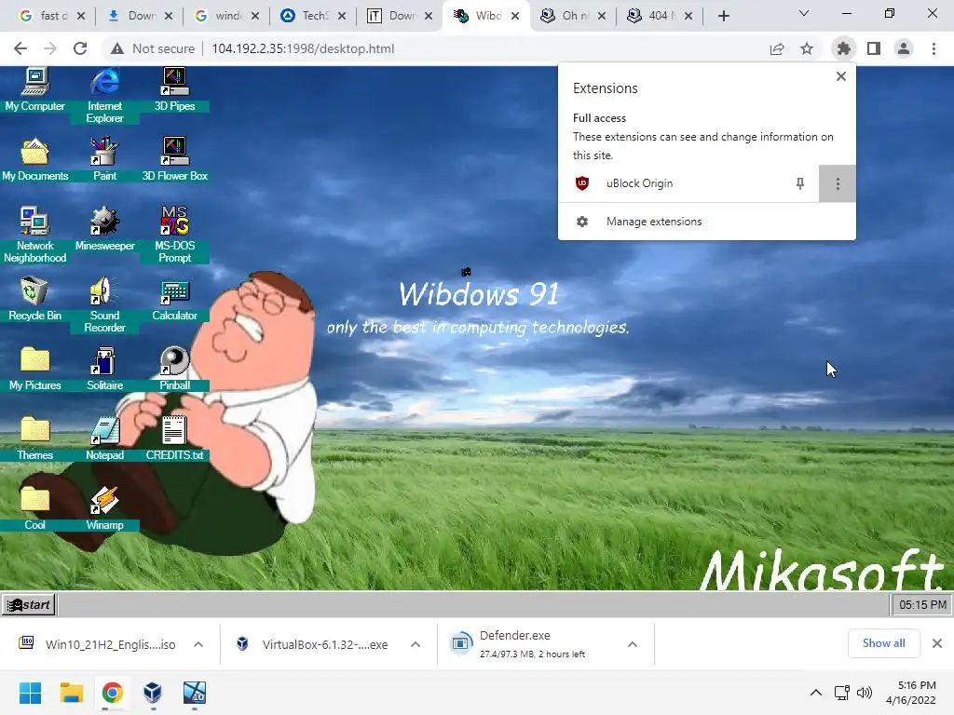Open the Network Neighborhood icon
Image resolution: width=954 pixels, height=715 pixels.
[34, 235]
